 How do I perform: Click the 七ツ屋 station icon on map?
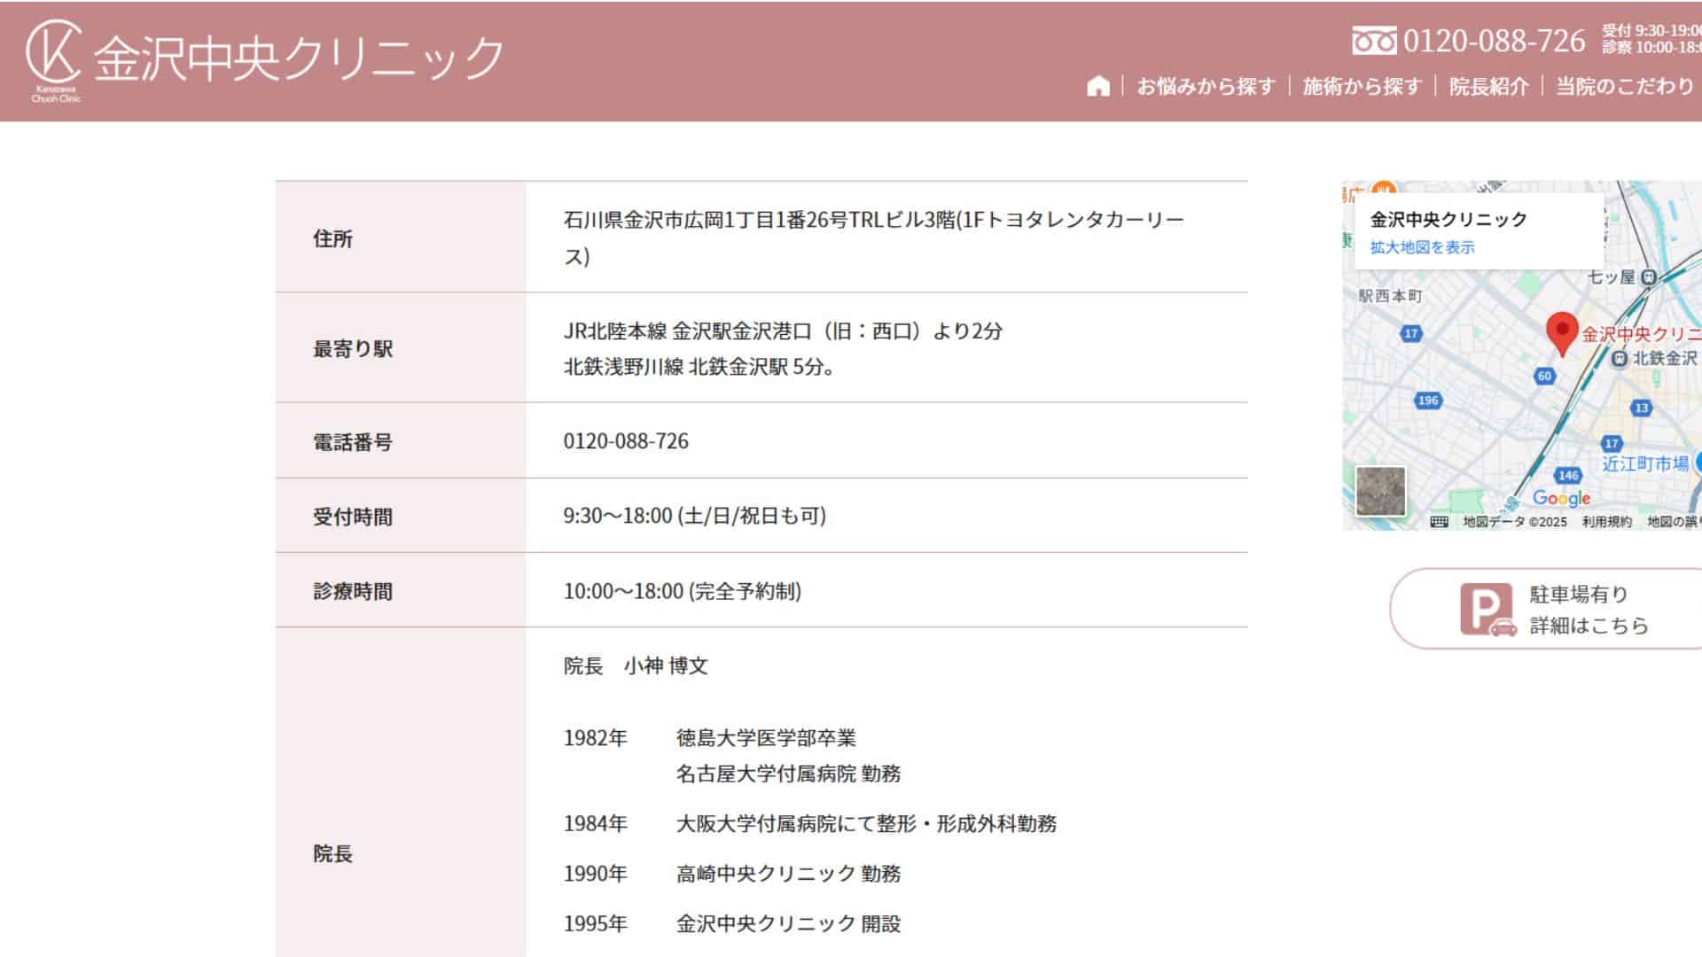pyautogui.click(x=1648, y=277)
